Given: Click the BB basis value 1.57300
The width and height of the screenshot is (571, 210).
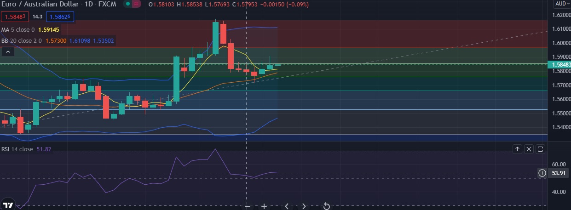Looking at the screenshot, I should point(56,40).
